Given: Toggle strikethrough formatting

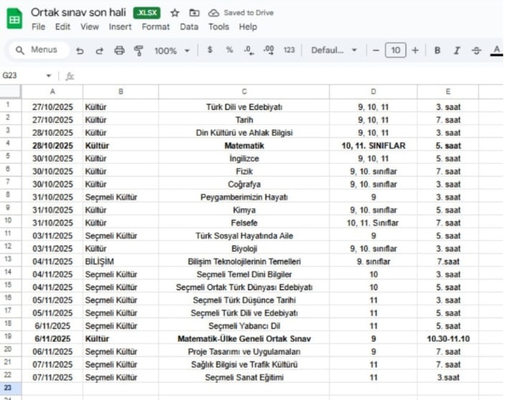Looking at the screenshot, I should click(476, 51).
